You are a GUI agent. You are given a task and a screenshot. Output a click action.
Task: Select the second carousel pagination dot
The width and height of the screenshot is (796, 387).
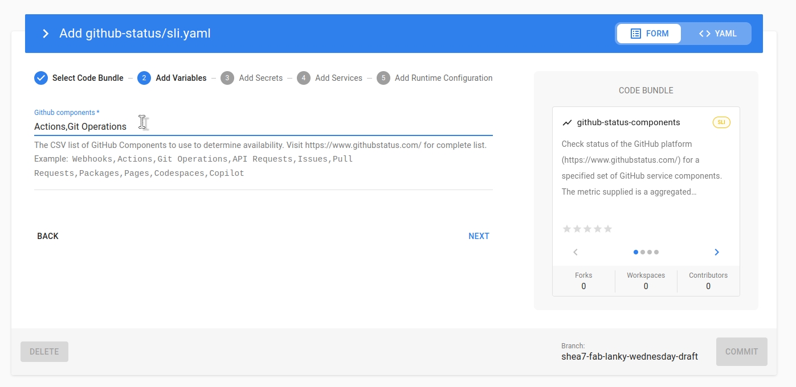(x=643, y=252)
